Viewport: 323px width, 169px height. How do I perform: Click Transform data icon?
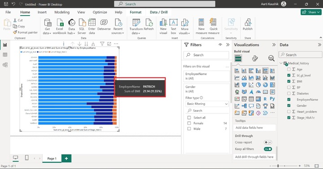[136, 22]
